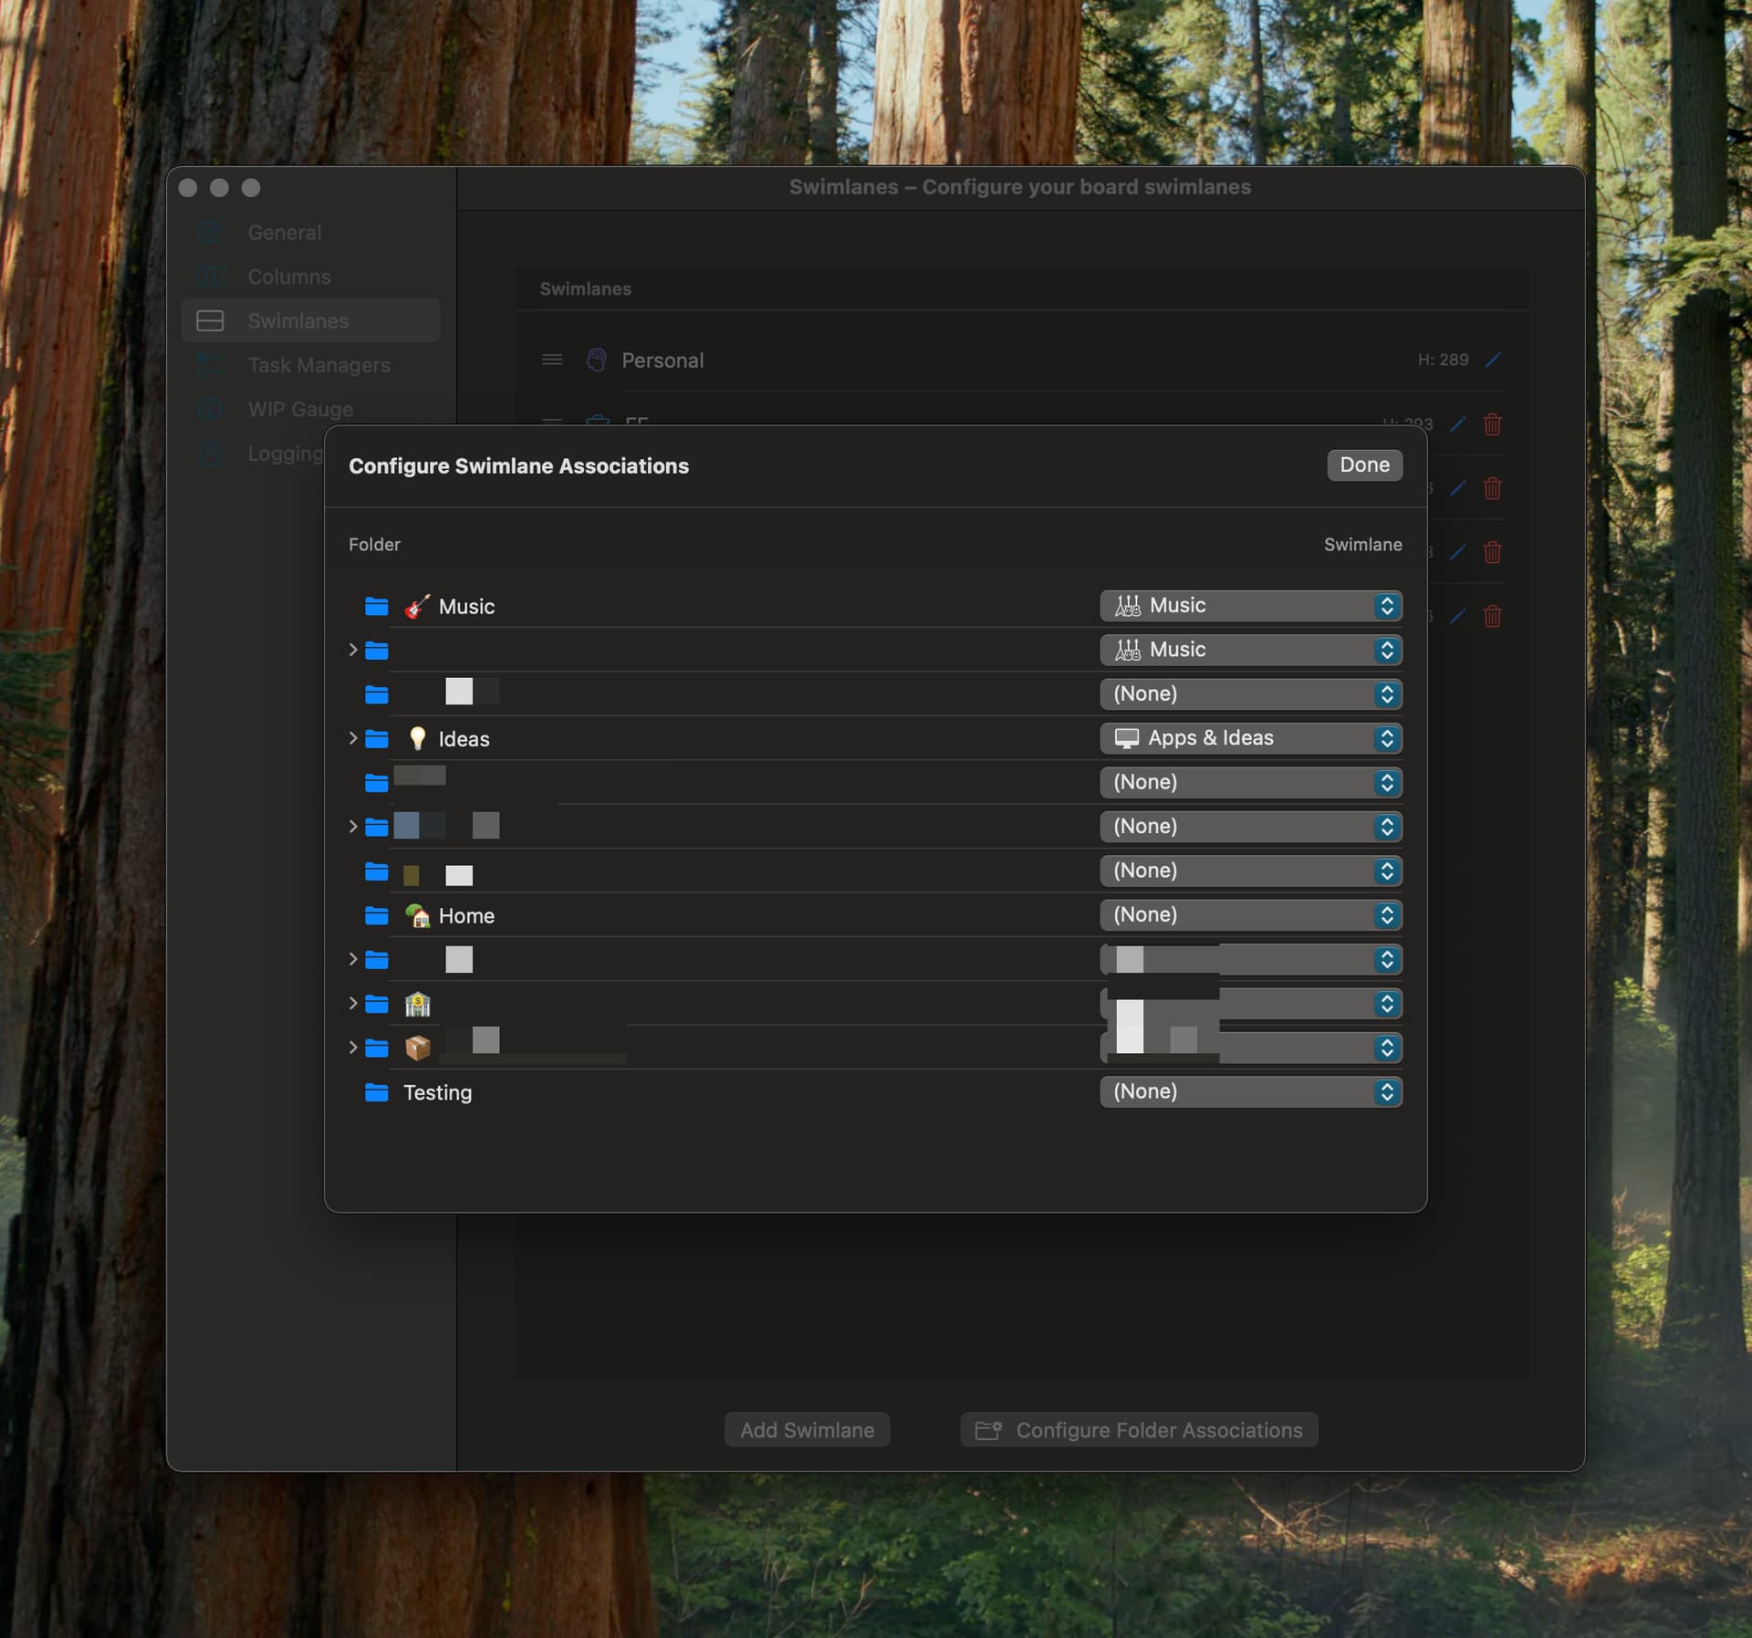The height and width of the screenshot is (1638, 1752).
Task: Click the Home folder icon
Action: click(x=376, y=914)
